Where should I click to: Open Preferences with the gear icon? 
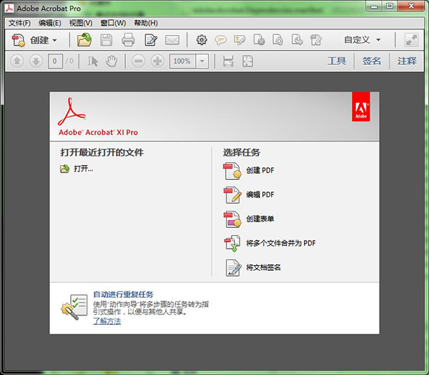202,40
